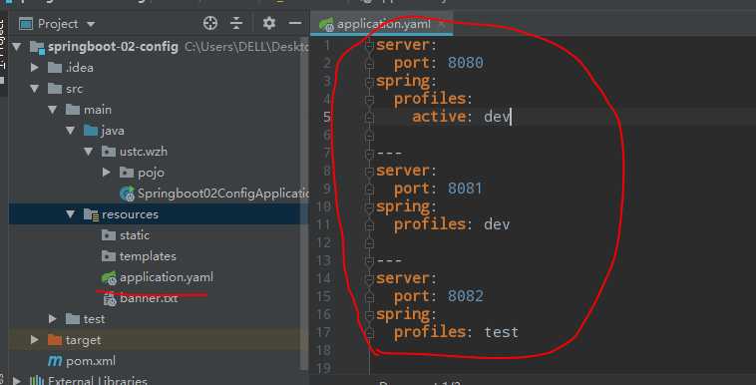Click port value 8080 in editor
756x385 pixels.
465,63
